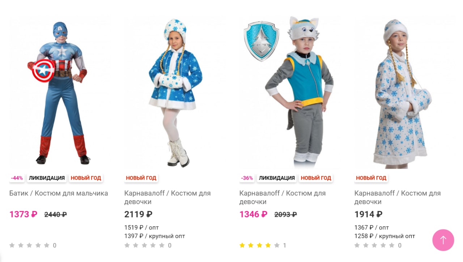Click the pink scroll-to-top arrow button
Screen dimensions: 463x262
(x=443, y=240)
